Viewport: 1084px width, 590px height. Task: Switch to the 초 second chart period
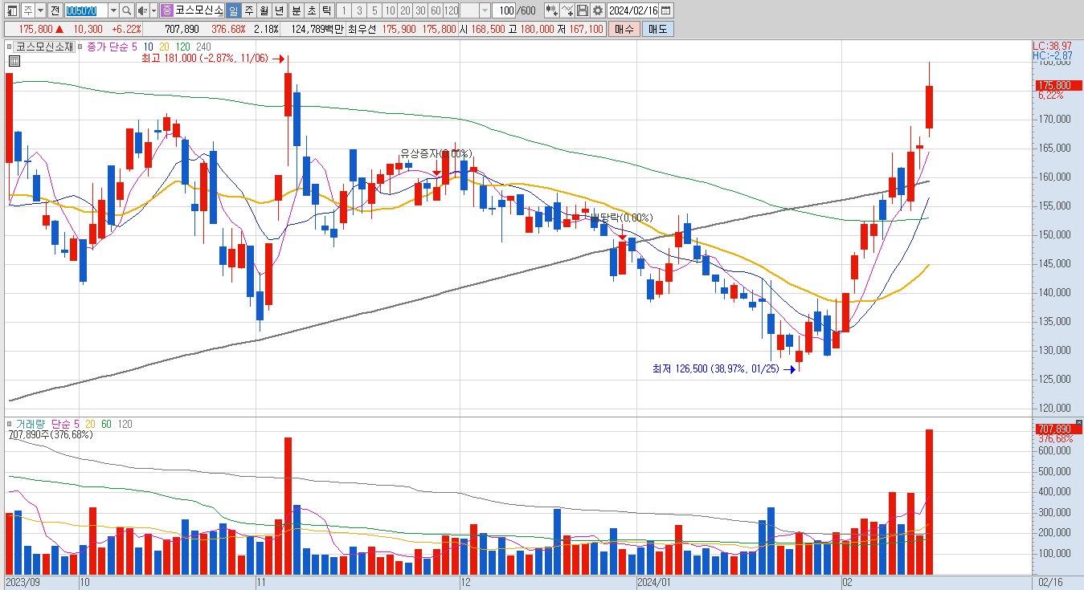311,10
